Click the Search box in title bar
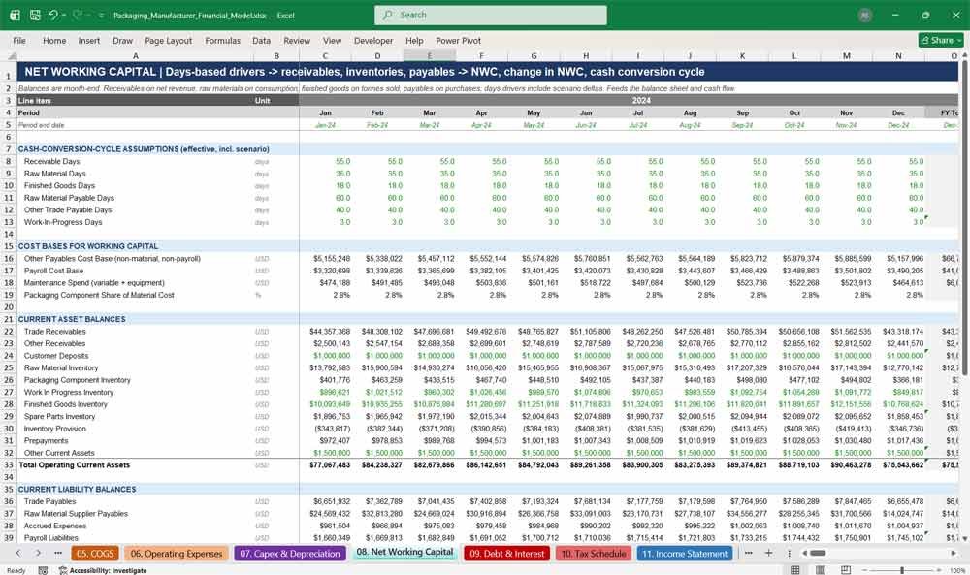 click(x=491, y=15)
